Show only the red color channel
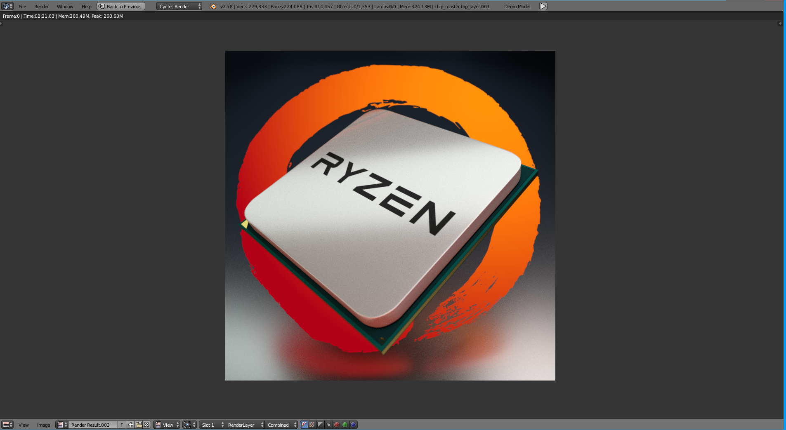 pos(337,425)
